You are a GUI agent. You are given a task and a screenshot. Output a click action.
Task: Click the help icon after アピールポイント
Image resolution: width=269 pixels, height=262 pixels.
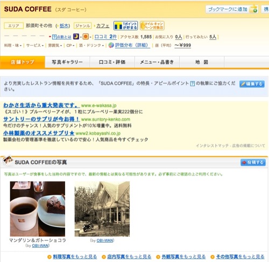[x=193, y=83]
